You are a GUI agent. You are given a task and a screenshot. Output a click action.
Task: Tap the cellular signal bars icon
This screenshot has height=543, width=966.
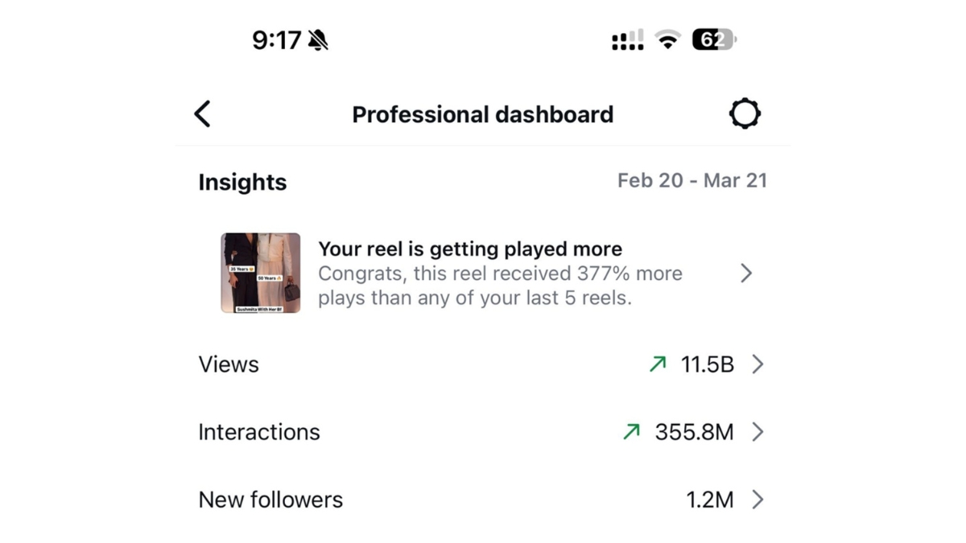[x=628, y=39]
